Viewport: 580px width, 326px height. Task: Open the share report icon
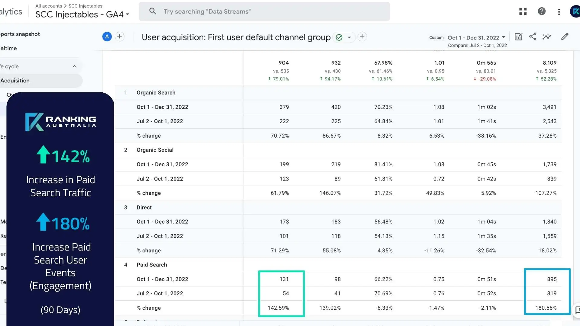point(533,37)
